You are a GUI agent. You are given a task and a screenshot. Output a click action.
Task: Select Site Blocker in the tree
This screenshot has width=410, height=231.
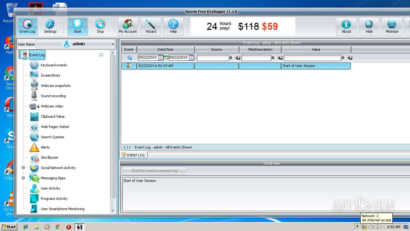click(x=49, y=158)
